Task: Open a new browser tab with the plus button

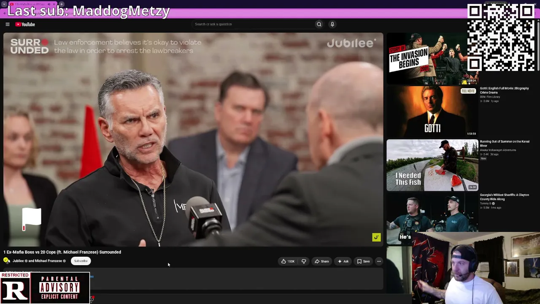Action: 62,4
